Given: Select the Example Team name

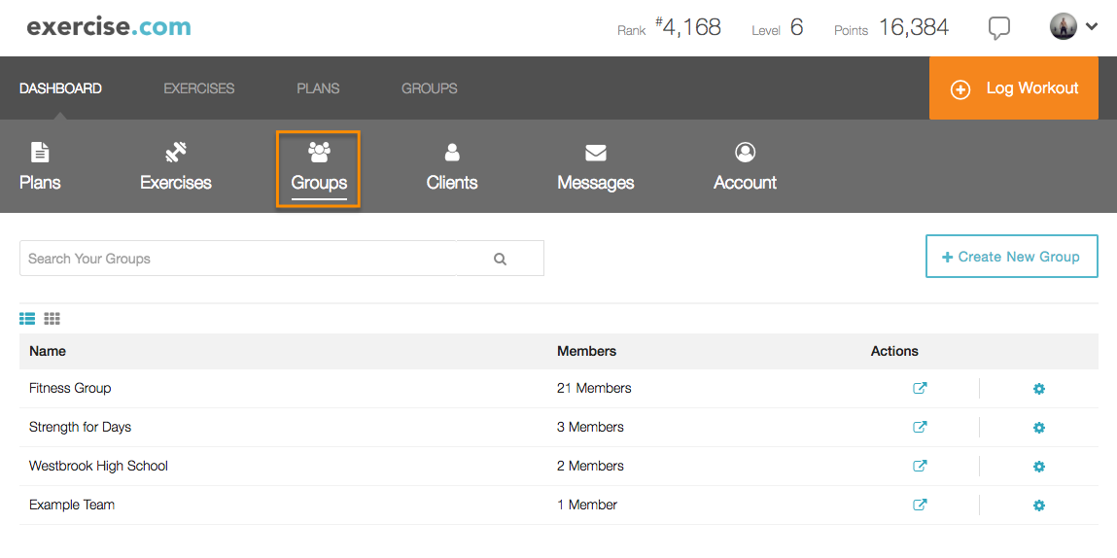Looking at the screenshot, I should [72, 505].
